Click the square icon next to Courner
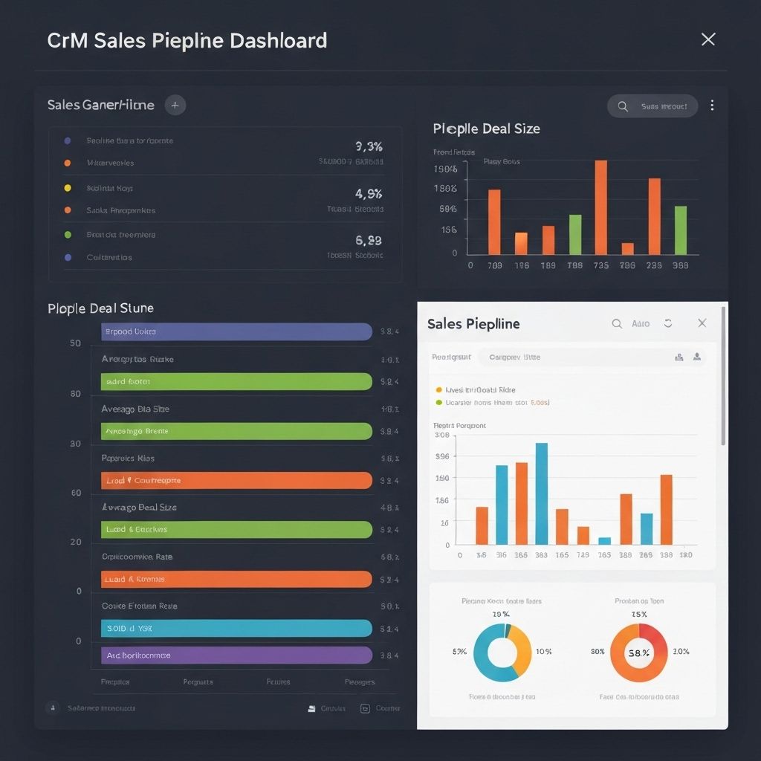This screenshot has width=761, height=761. tap(365, 708)
